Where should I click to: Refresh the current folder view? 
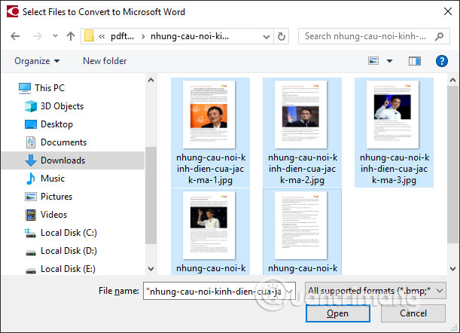282,36
